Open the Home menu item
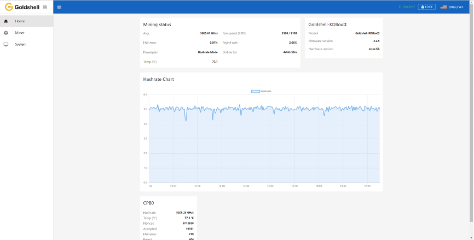This screenshot has width=474, height=240. (x=20, y=21)
